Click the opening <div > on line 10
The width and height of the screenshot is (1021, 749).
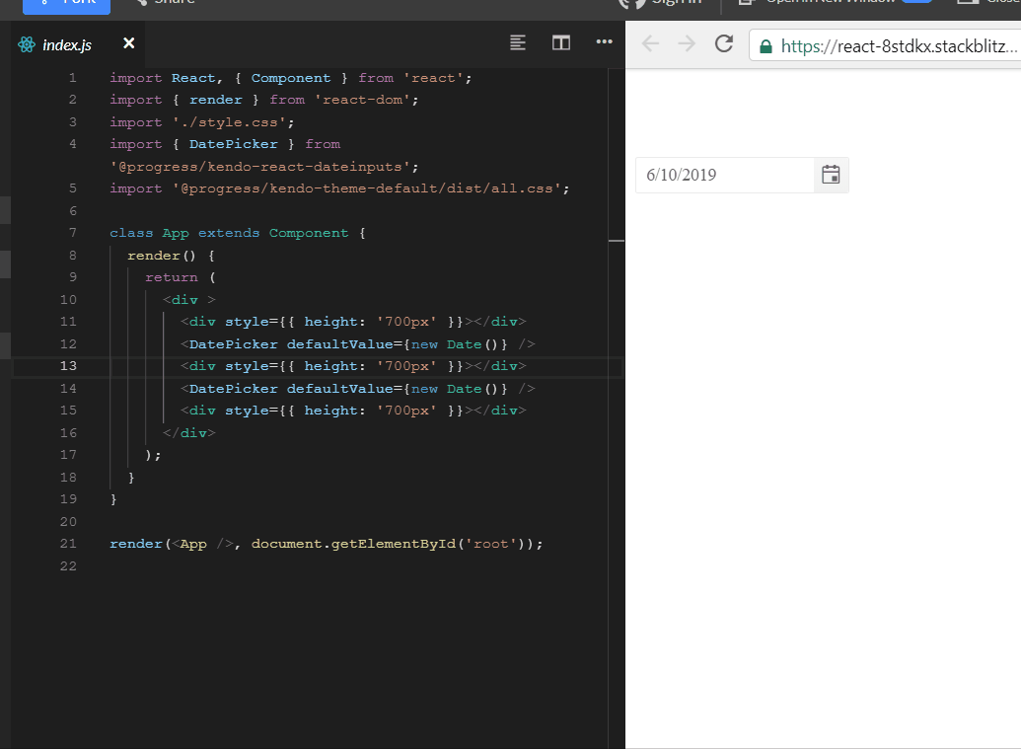[188, 300]
